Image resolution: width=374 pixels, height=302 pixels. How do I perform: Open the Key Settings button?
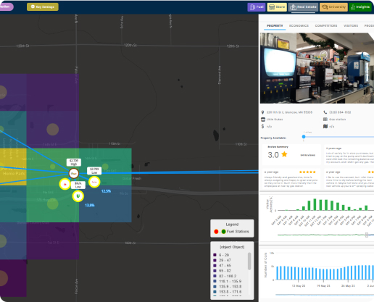tap(43, 7)
